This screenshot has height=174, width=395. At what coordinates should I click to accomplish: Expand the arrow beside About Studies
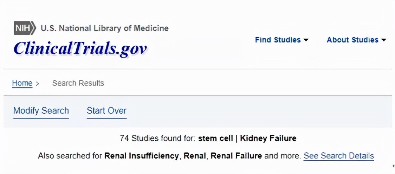(383, 40)
